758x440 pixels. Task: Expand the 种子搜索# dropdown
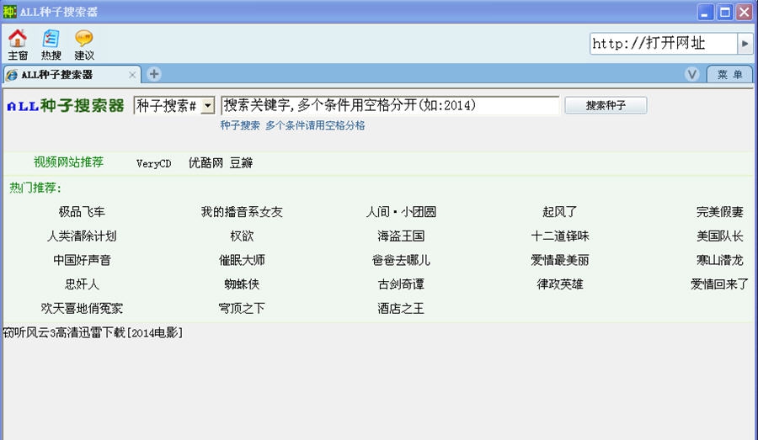click(x=207, y=105)
